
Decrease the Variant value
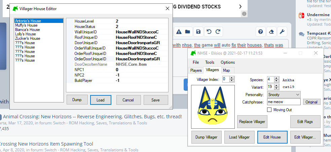[277, 88]
